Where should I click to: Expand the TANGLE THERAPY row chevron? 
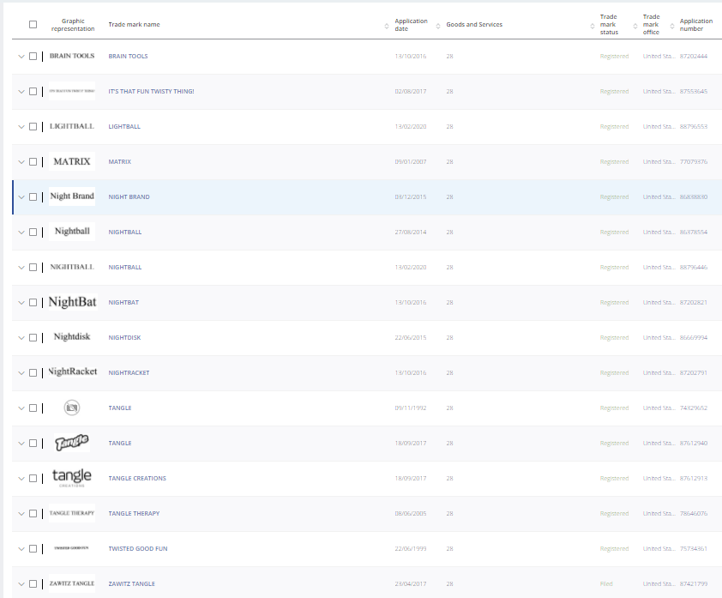click(21, 514)
